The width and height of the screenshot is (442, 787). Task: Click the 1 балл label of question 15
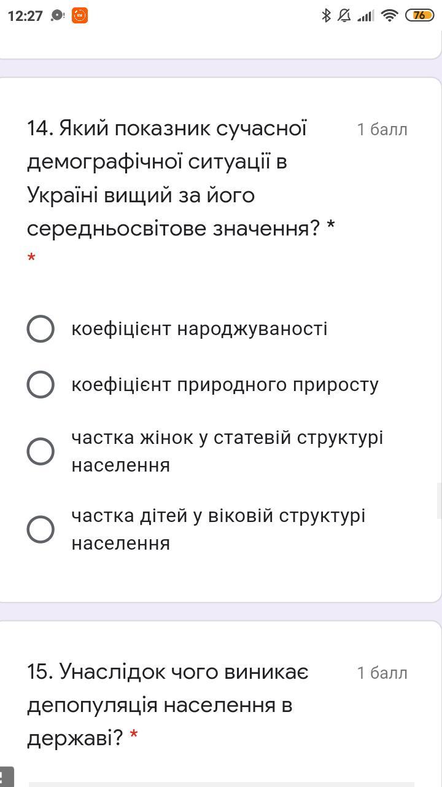[382, 673]
